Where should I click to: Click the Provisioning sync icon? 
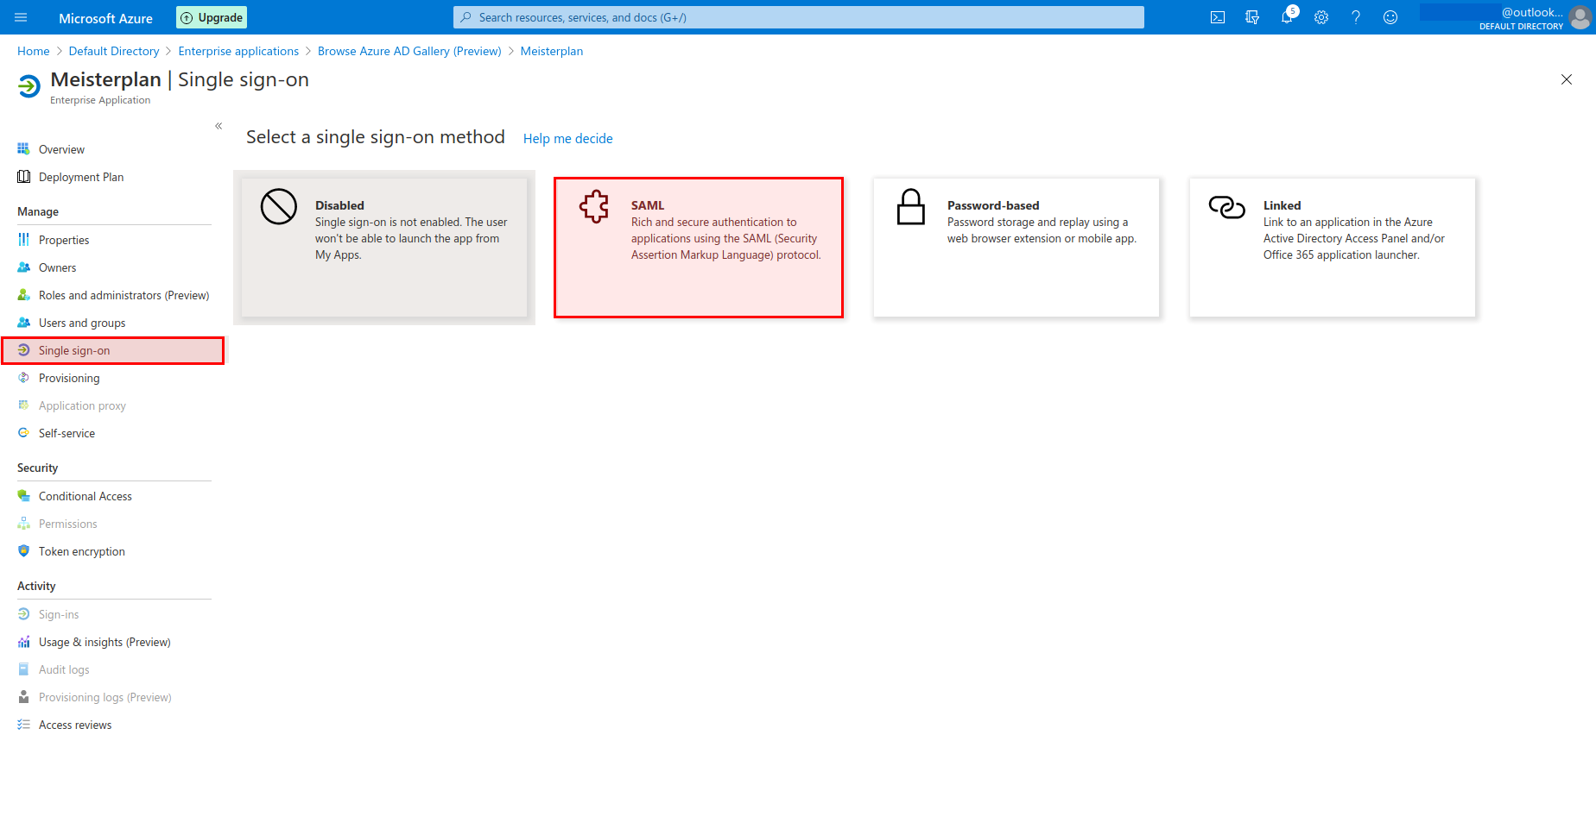point(23,378)
